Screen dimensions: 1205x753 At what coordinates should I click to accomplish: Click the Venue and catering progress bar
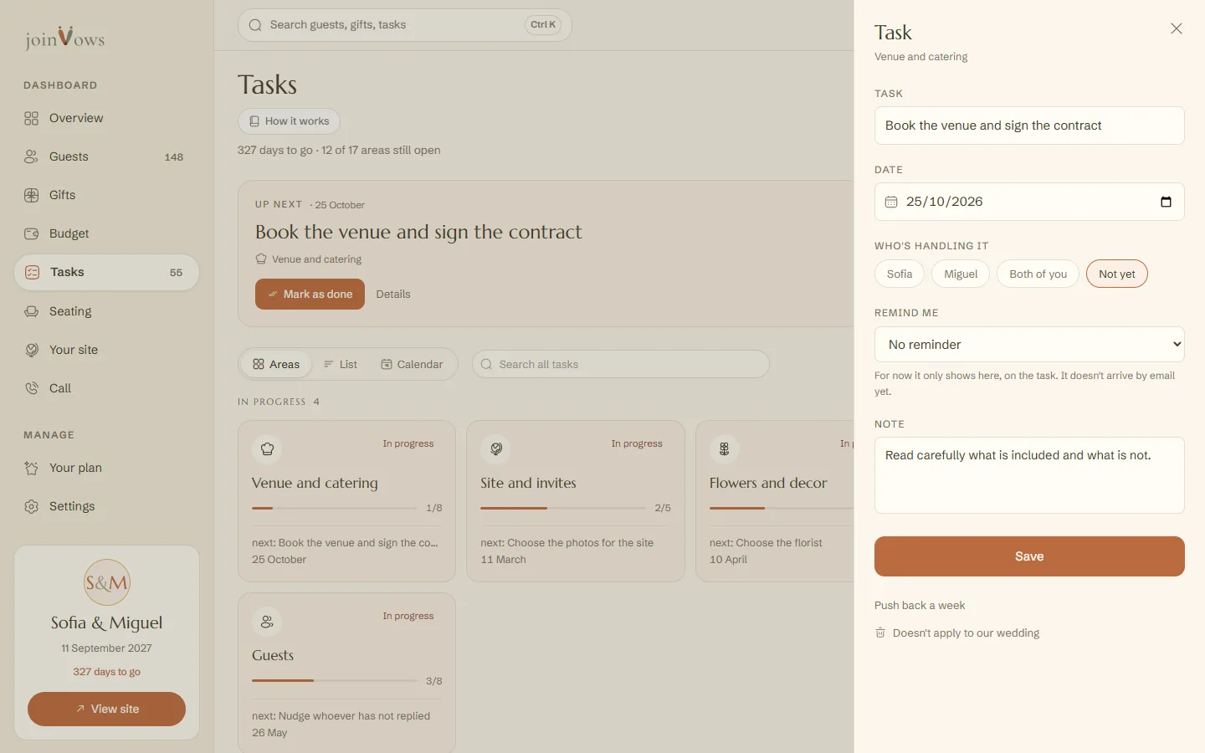coord(335,508)
